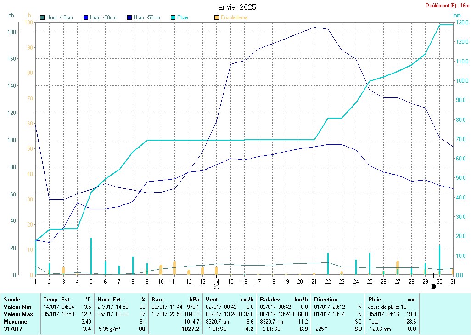The height and width of the screenshot is (335, 471).
Task: Select the 'Rafales' column header
Action: 270,299
